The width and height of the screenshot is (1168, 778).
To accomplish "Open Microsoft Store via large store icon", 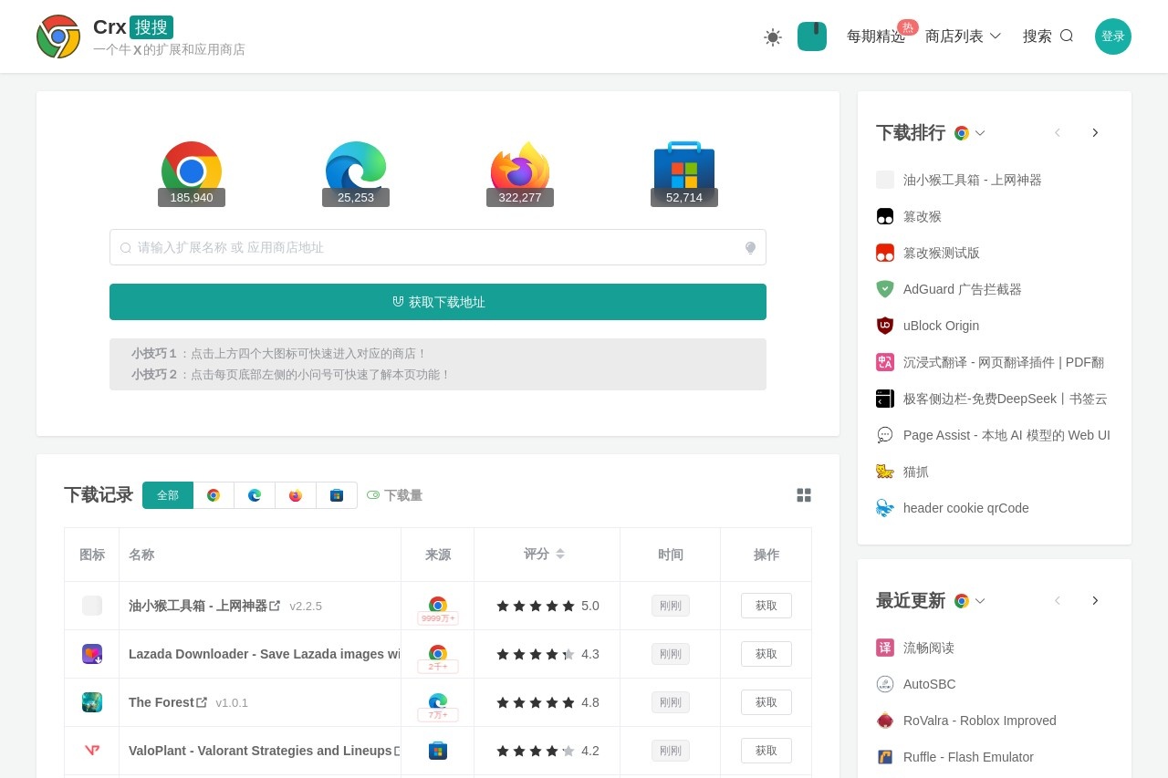I will [x=684, y=171].
